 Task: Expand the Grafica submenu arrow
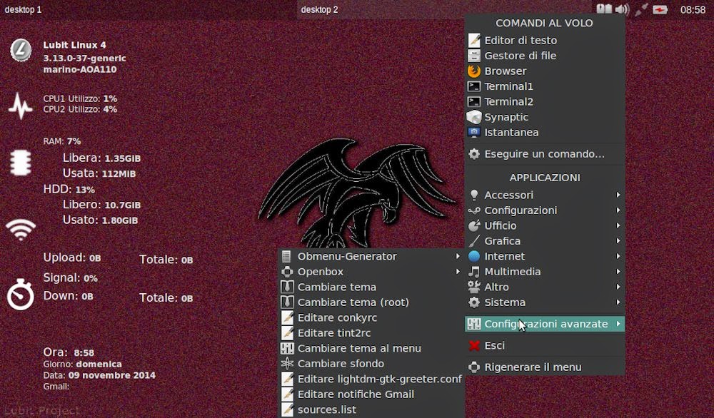click(618, 240)
